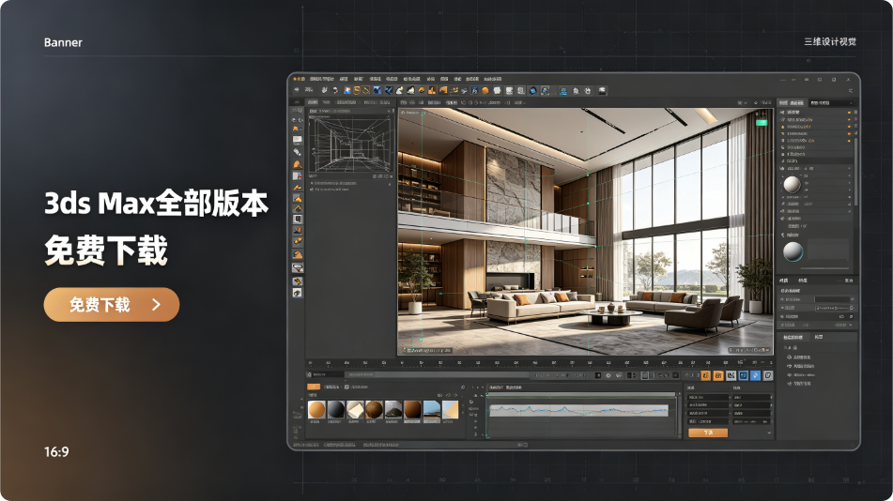The image size is (893, 501).
Task: Click the page document icon in the left tool strip
Action: [x=298, y=176]
